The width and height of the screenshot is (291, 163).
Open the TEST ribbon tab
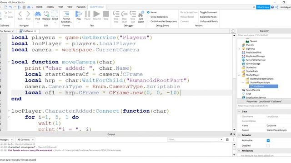click(60, 7)
